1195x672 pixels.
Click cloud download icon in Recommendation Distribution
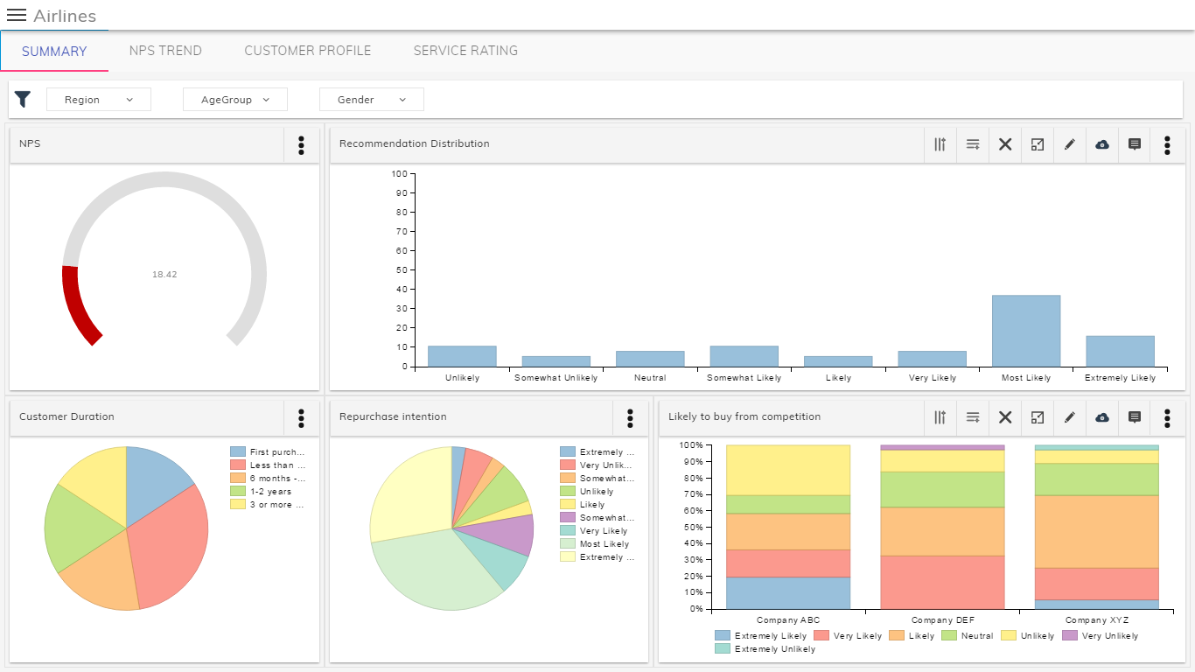coord(1102,145)
